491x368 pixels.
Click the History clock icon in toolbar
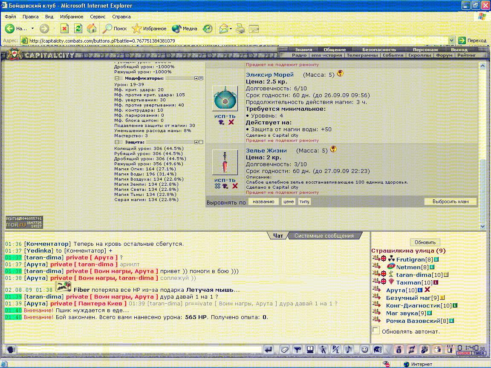tap(208, 29)
